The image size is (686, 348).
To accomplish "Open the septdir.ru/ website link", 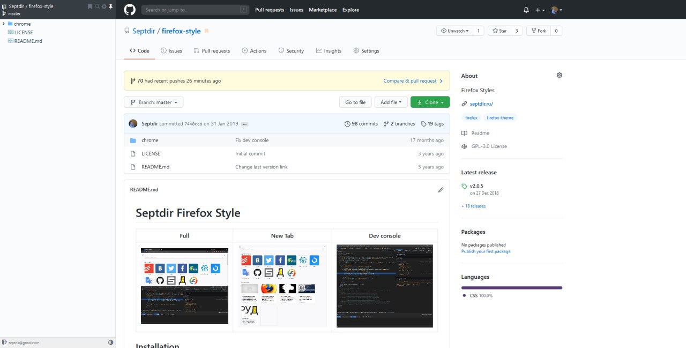I will coord(481,104).
